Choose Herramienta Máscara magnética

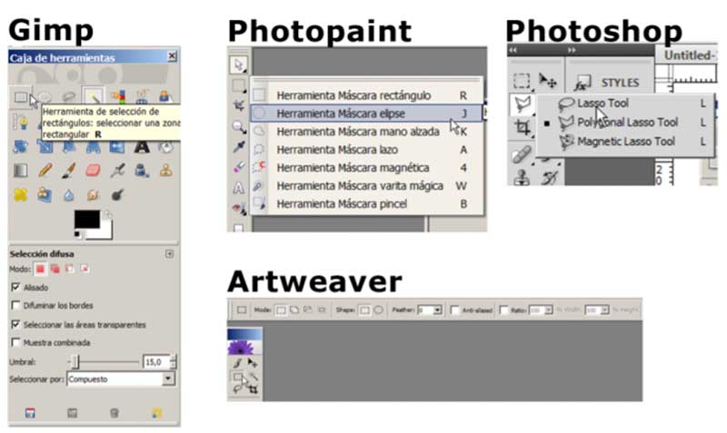point(366,168)
